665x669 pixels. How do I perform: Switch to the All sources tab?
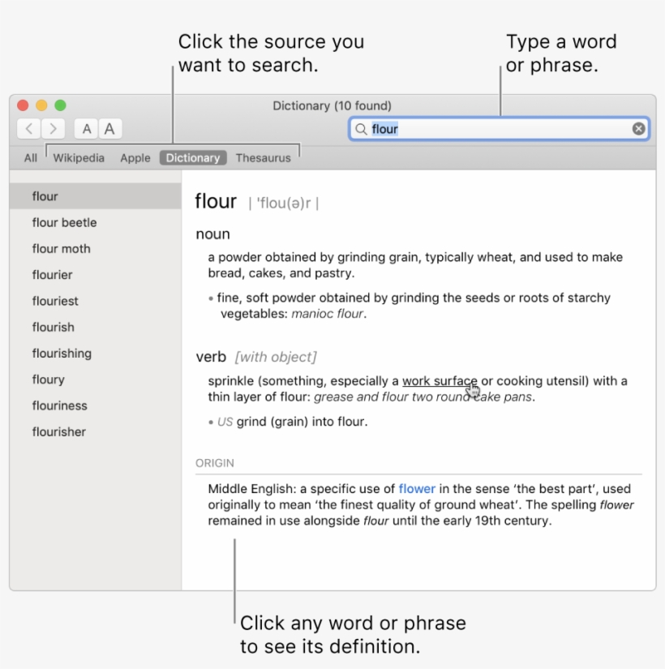pos(29,157)
